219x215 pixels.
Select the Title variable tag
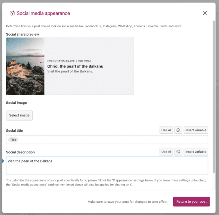(x=13, y=140)
